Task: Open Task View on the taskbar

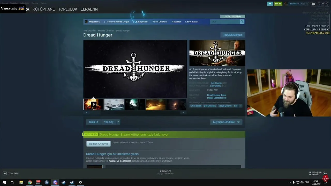Action: coord(12,182)
